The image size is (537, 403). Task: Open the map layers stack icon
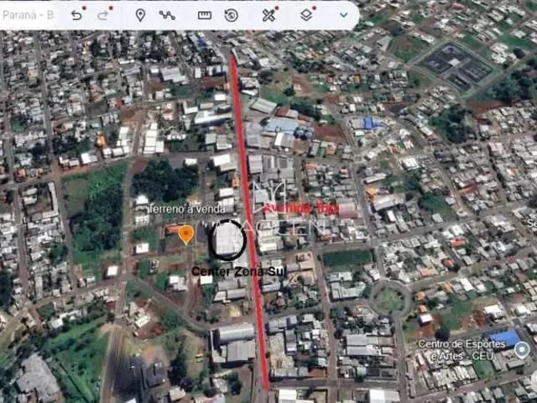coord(306,15)
